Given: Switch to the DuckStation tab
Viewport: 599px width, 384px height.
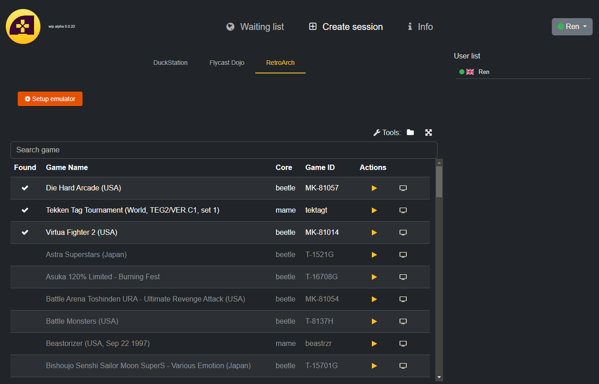Looking at the screenshot, I should click(x=170, y=62).
